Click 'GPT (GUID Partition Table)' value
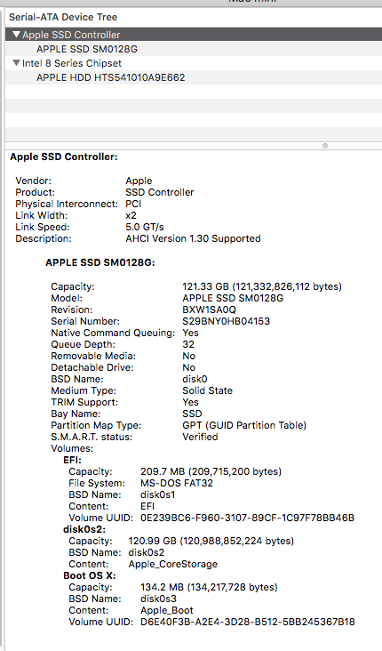This screenshot has width=382, height=651. (244, 426)
